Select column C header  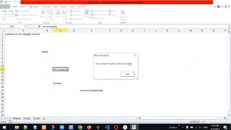(x=60, y=30)
